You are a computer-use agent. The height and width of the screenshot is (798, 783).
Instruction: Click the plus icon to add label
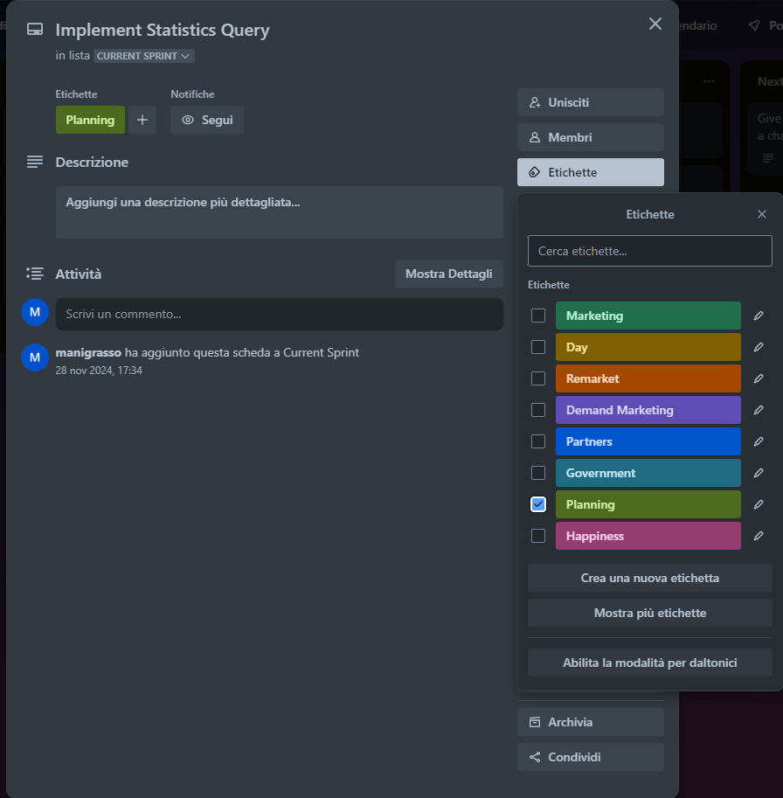click(142, 120)
